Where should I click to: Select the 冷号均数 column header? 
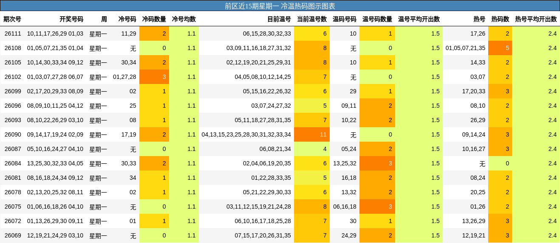point(184,19)
